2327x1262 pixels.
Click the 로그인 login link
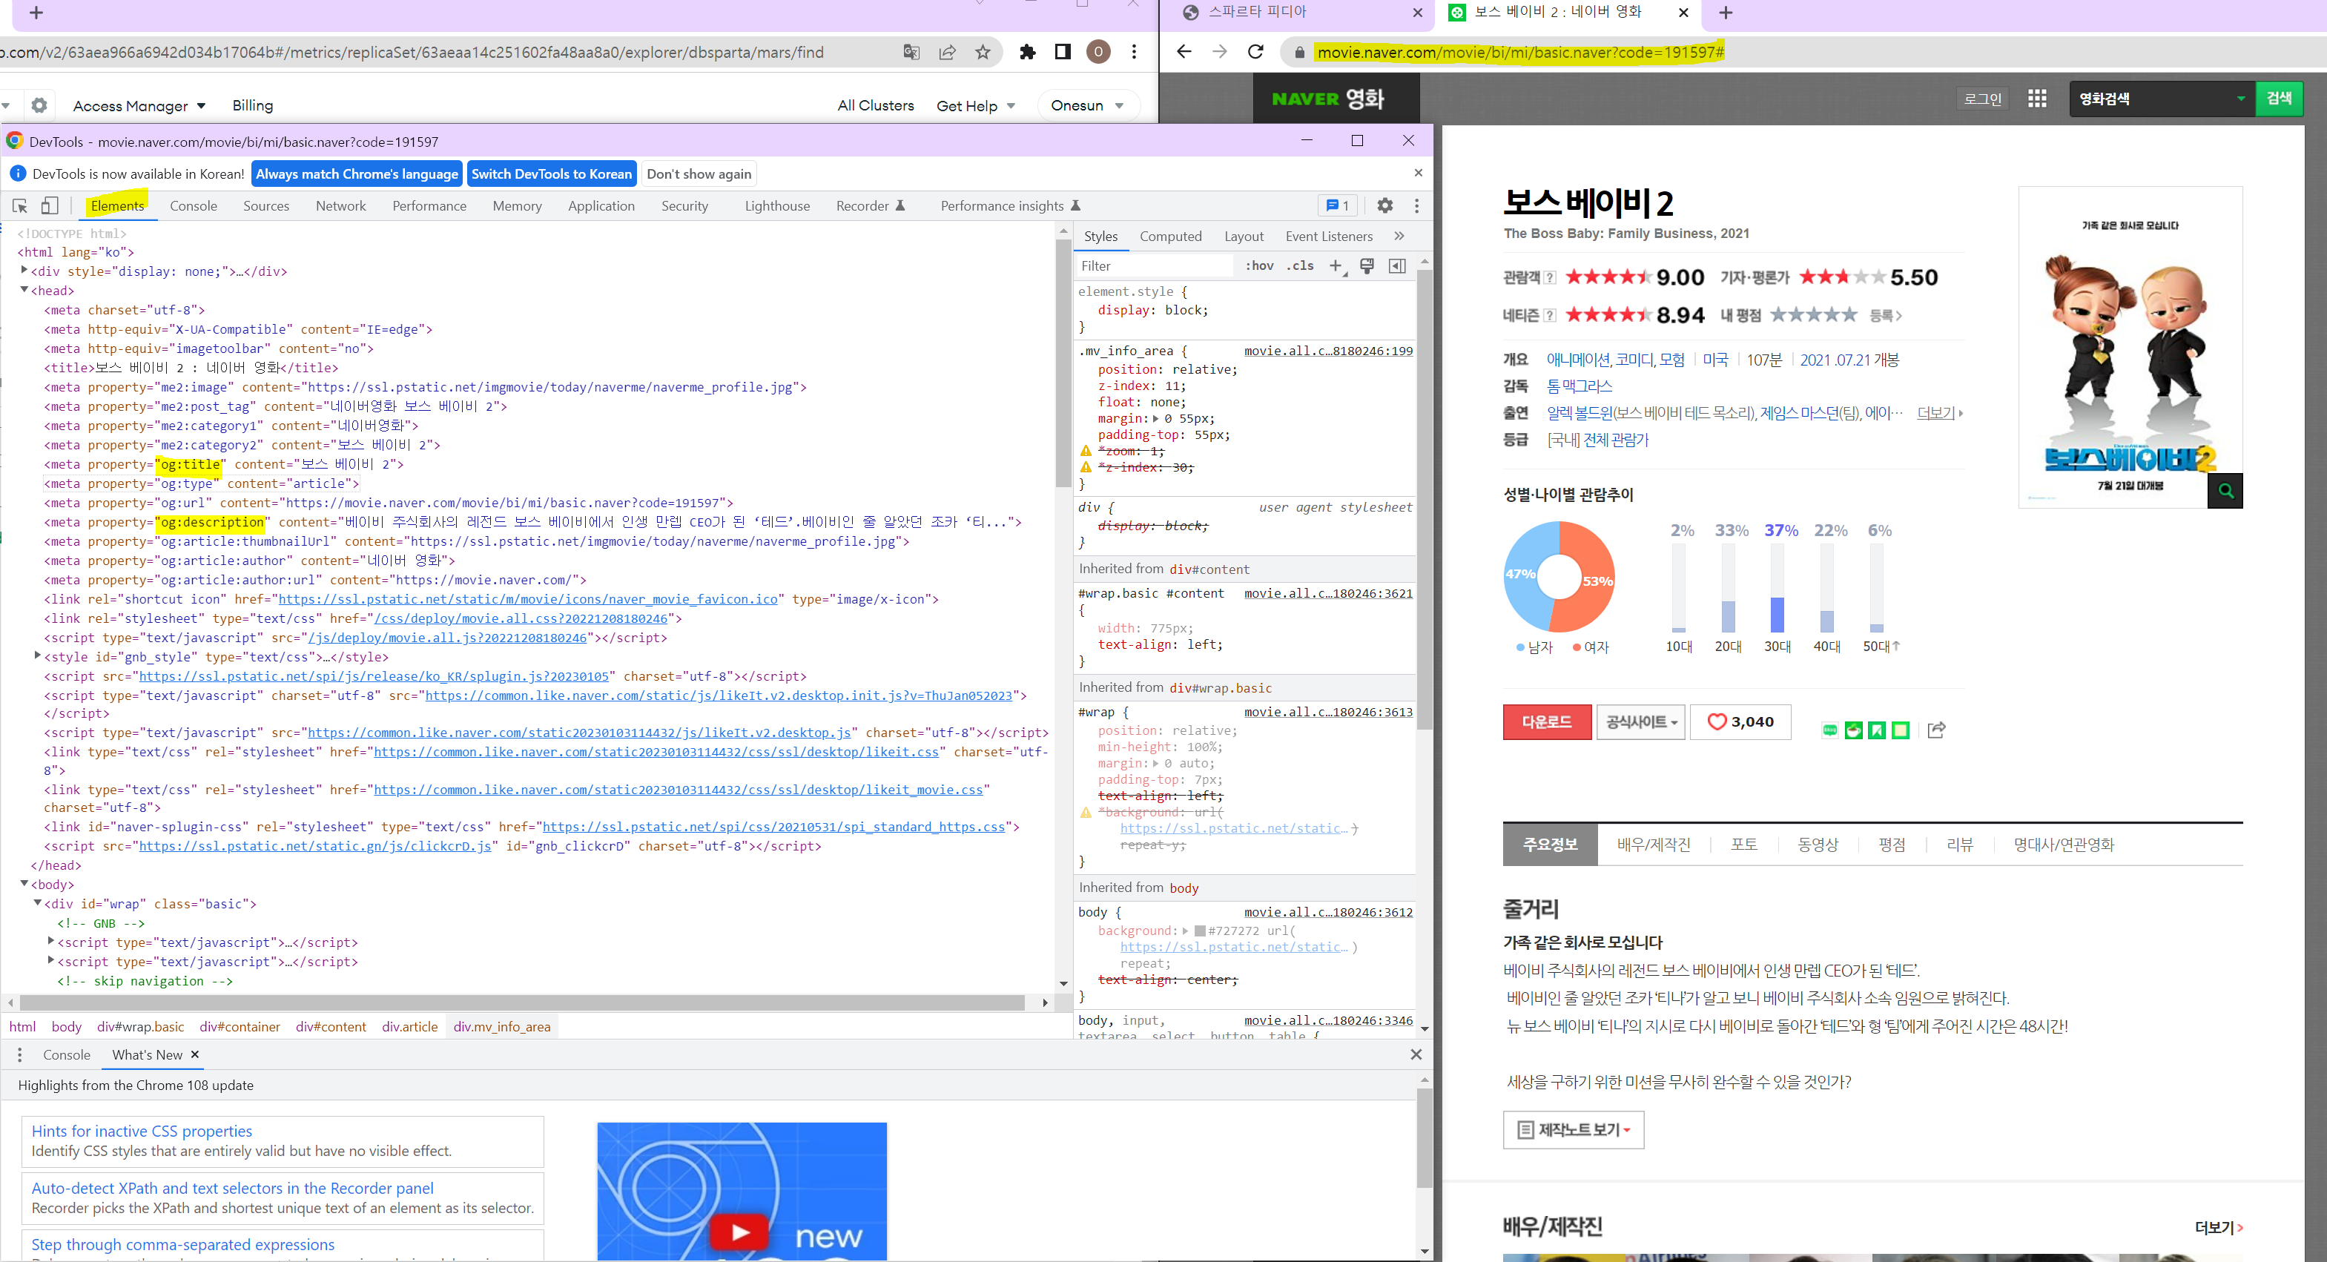[1983, 99]
